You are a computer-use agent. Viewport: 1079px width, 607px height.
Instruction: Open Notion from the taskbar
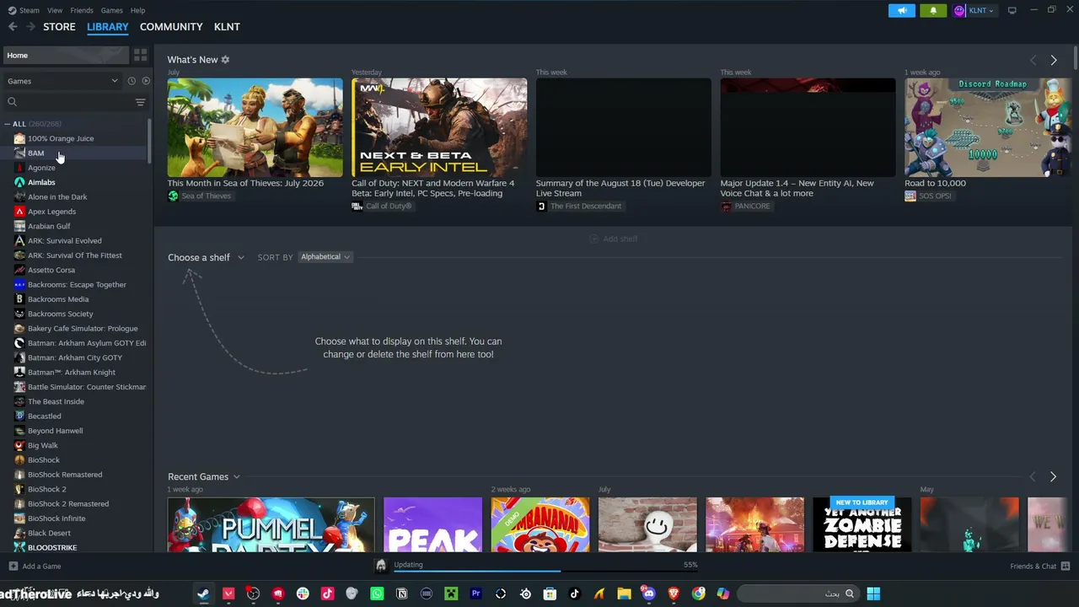[401, 594]
